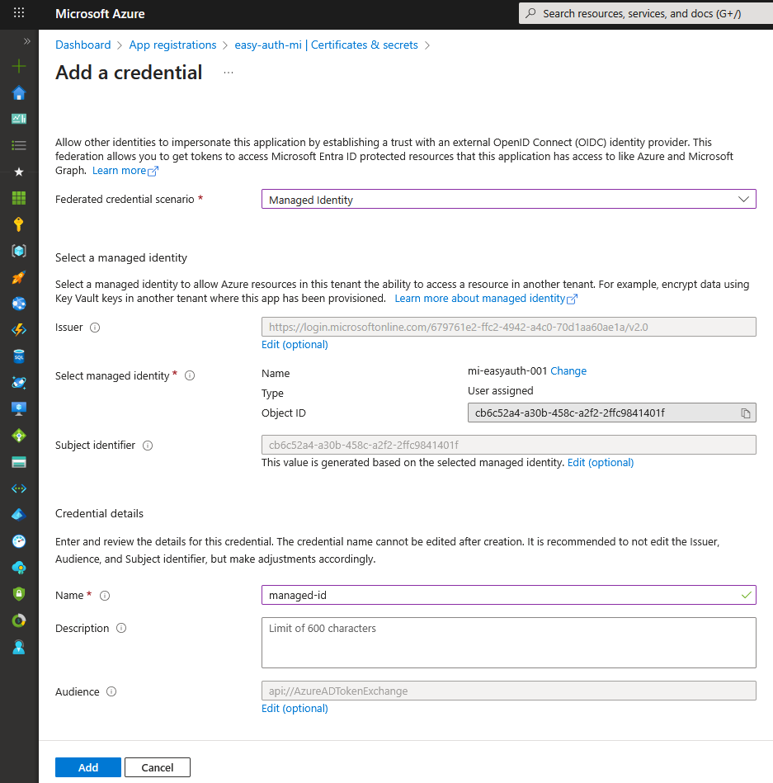Show info tooltip for Audience
This screenshot has height=783, width=773.
(112, 691)
